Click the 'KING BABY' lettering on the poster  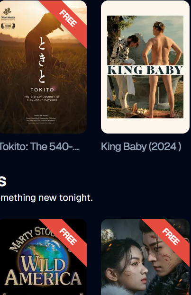pos(145,70)
